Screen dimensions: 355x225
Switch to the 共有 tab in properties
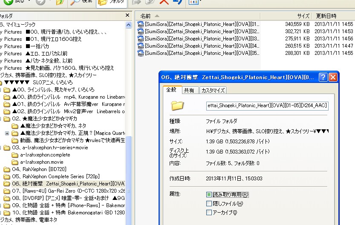[189, 90]
